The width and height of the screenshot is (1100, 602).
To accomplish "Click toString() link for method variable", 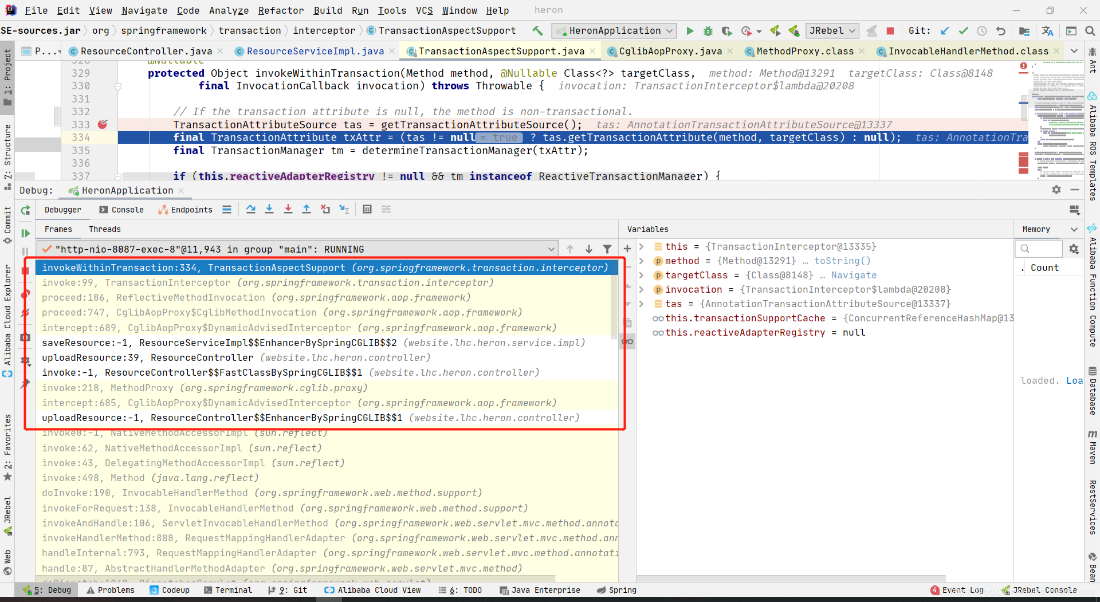I will point(842,261).
